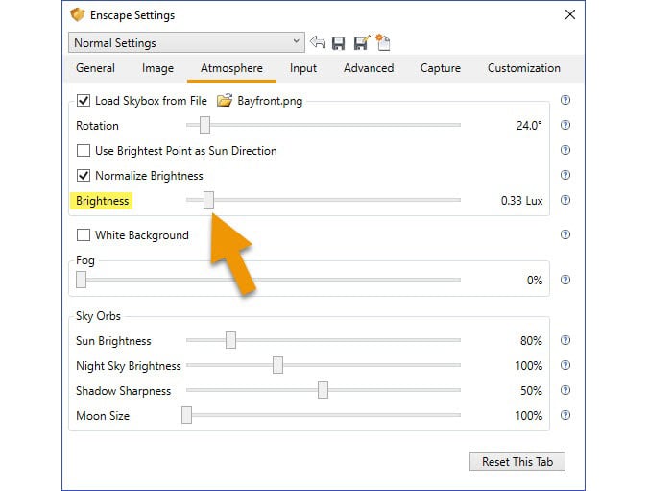Click the 80% sun brightness value
Image resolution: width=649 pixels, height=491 pixels.
pyautogui.click(x=531, y=340)
